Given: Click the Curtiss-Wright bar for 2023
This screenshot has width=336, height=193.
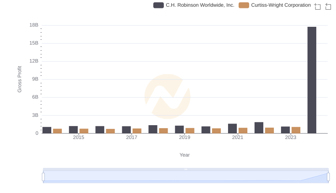Looking at the screenshot, I should click(x=296, y=130).
